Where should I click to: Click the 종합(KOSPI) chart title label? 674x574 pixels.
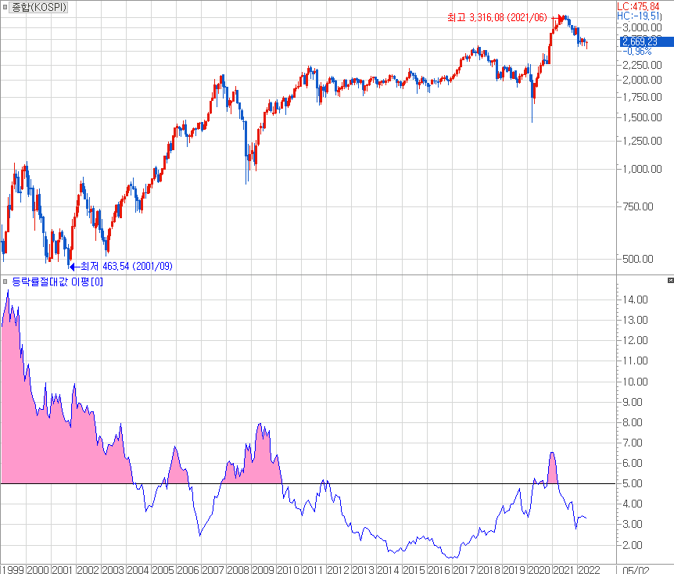(x=39, y=7)
